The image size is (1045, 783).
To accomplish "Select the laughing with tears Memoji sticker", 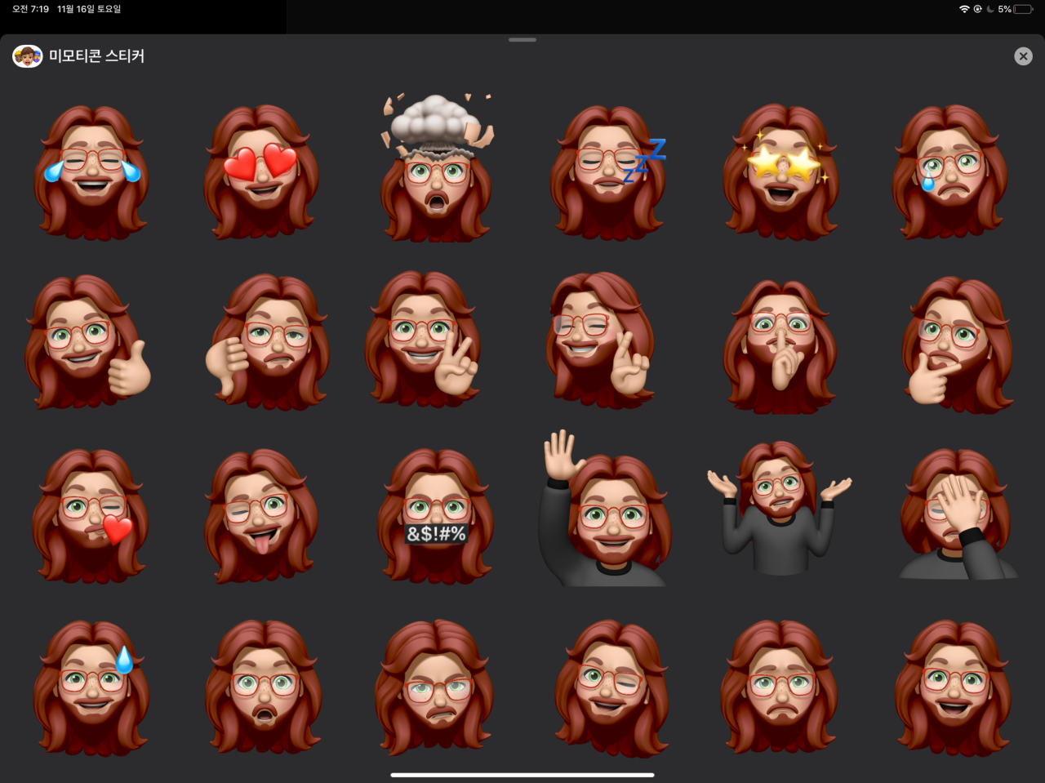I will coord(91,172).
